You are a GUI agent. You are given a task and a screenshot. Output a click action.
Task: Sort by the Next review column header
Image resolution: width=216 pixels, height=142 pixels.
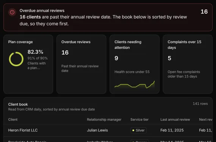tap(205, 120)
